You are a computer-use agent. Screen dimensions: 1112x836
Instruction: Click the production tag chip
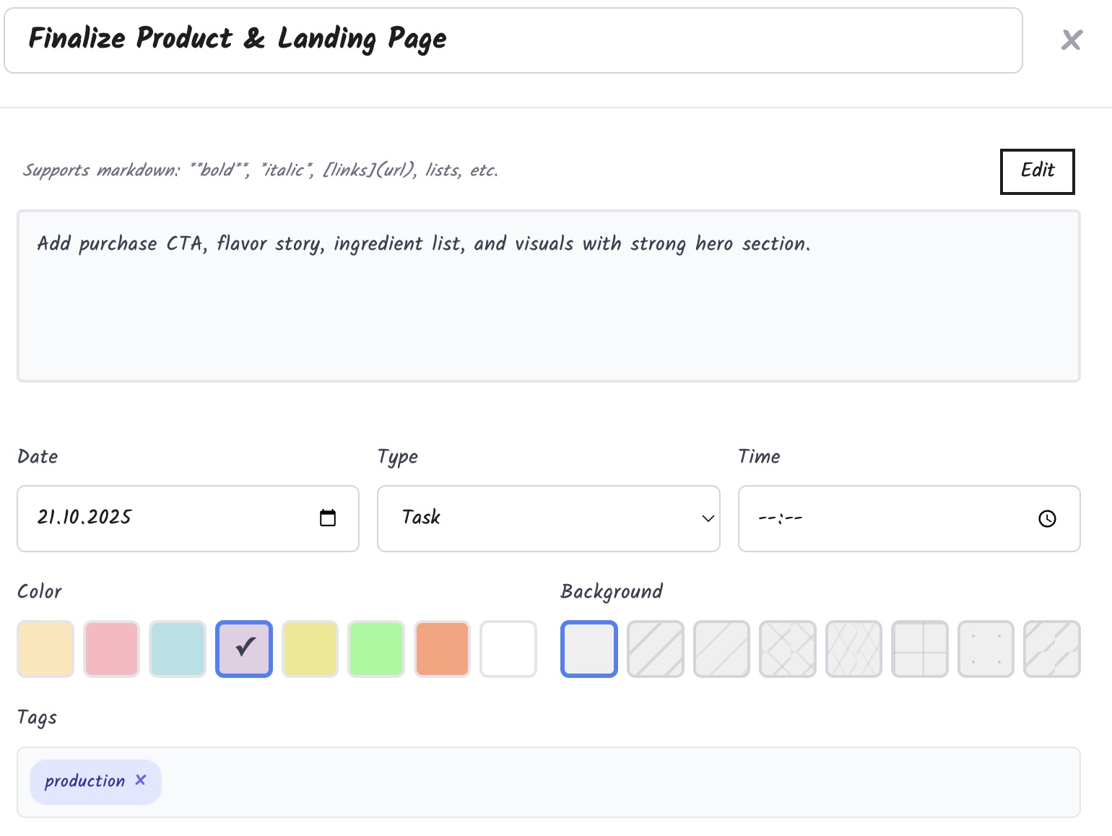point(84,781)
